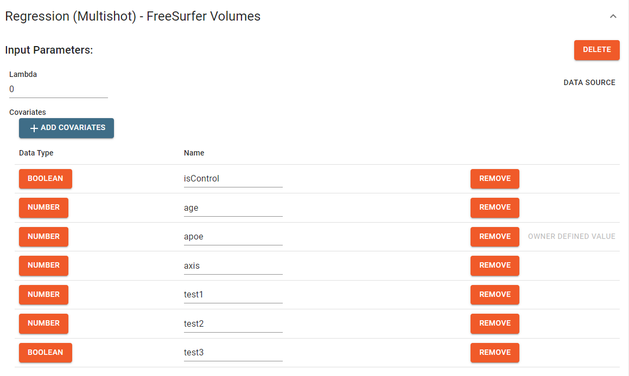Remove the isControl covariate

click(494, 178)
